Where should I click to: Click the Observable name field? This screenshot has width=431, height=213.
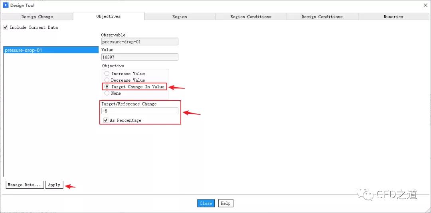click(x=140, y=42)
